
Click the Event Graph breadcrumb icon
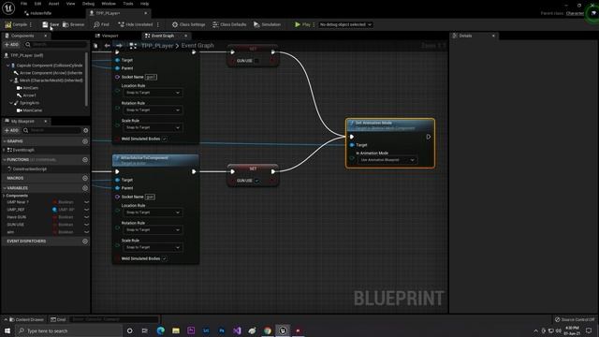coord(133,46)
